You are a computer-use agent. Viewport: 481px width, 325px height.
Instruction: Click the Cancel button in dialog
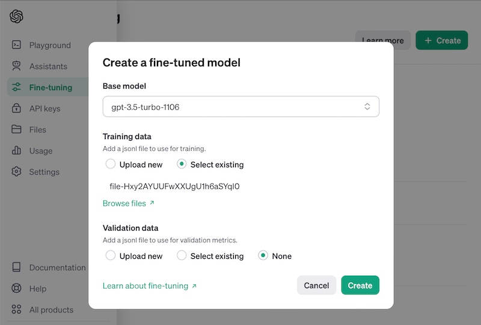click(x=317, y=285)
